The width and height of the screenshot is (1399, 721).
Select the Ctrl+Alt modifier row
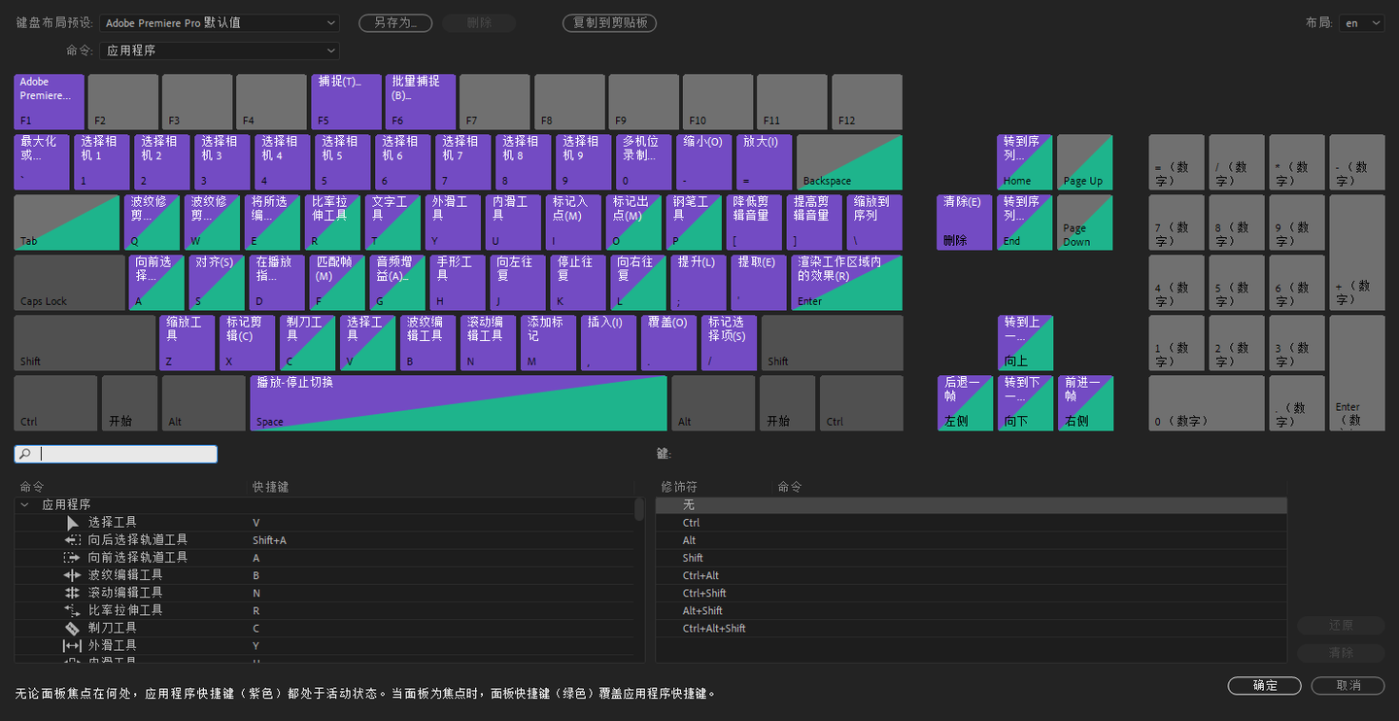tap(972, 575)
